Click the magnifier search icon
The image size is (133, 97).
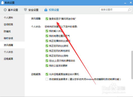tap(129, 10)
